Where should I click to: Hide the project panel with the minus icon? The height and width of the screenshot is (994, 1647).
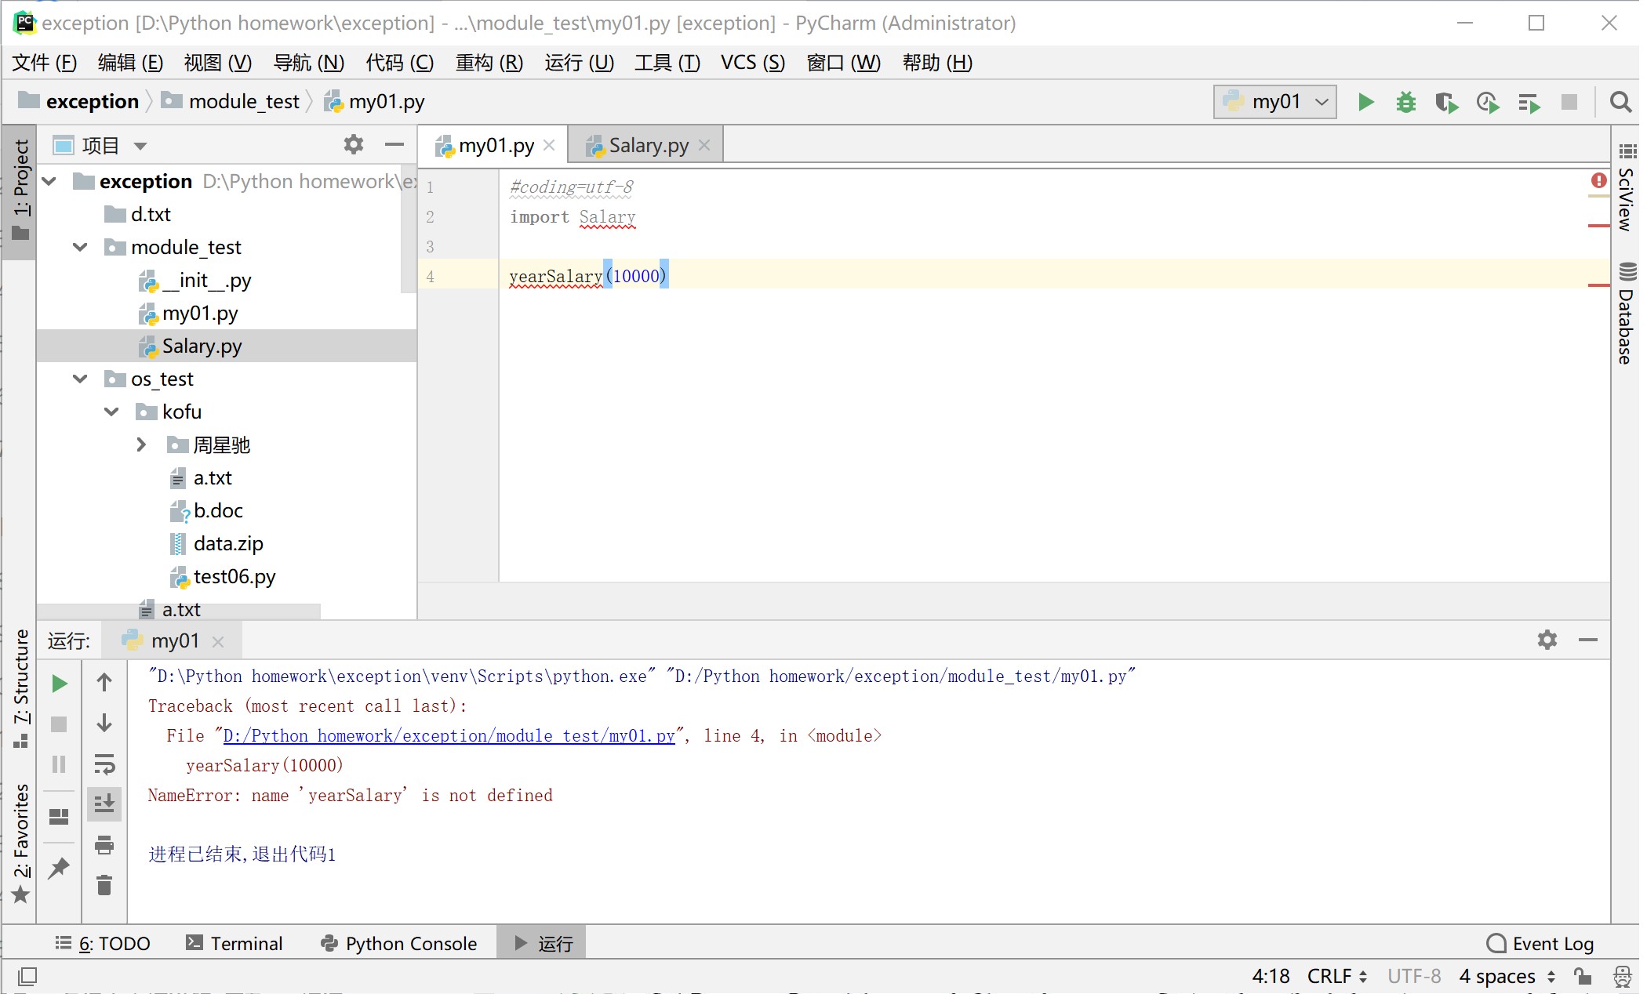click(394, 144)
